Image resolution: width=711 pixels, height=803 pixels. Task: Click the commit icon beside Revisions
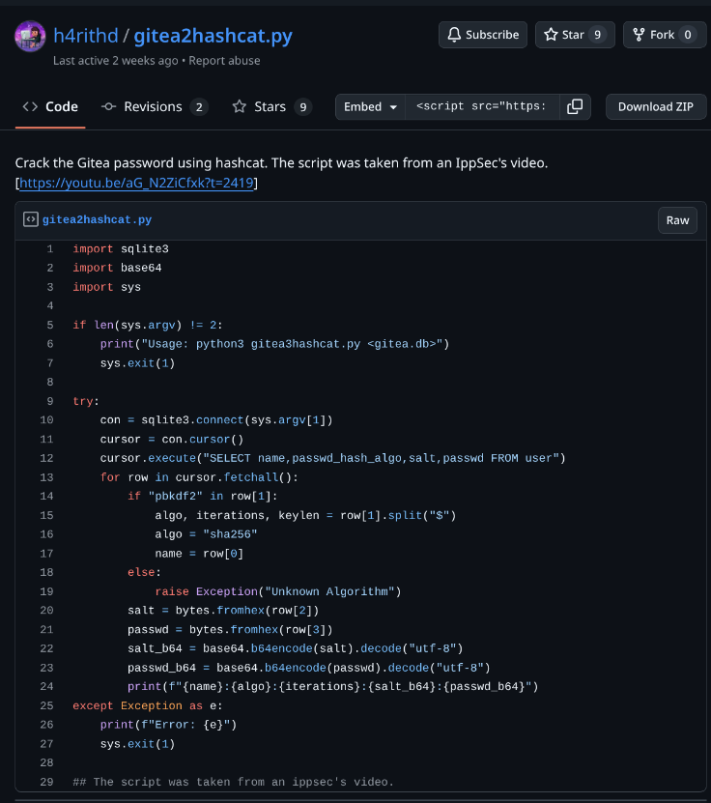pyautogui.click(x=108, y=106)
